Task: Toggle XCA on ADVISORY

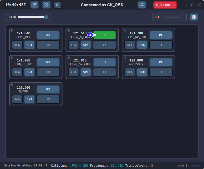Action: point(130,72)
